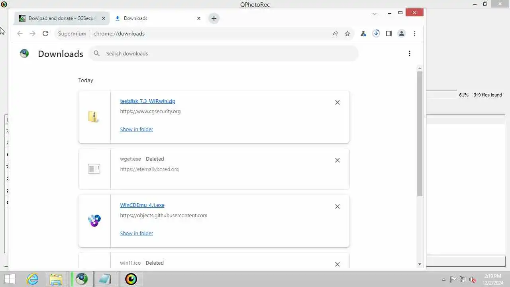The width and height of the screenshot is (510, 287).
Task: Click the Supermium taskbar icon
Action: pyautogui.click(x=82, y=279)
